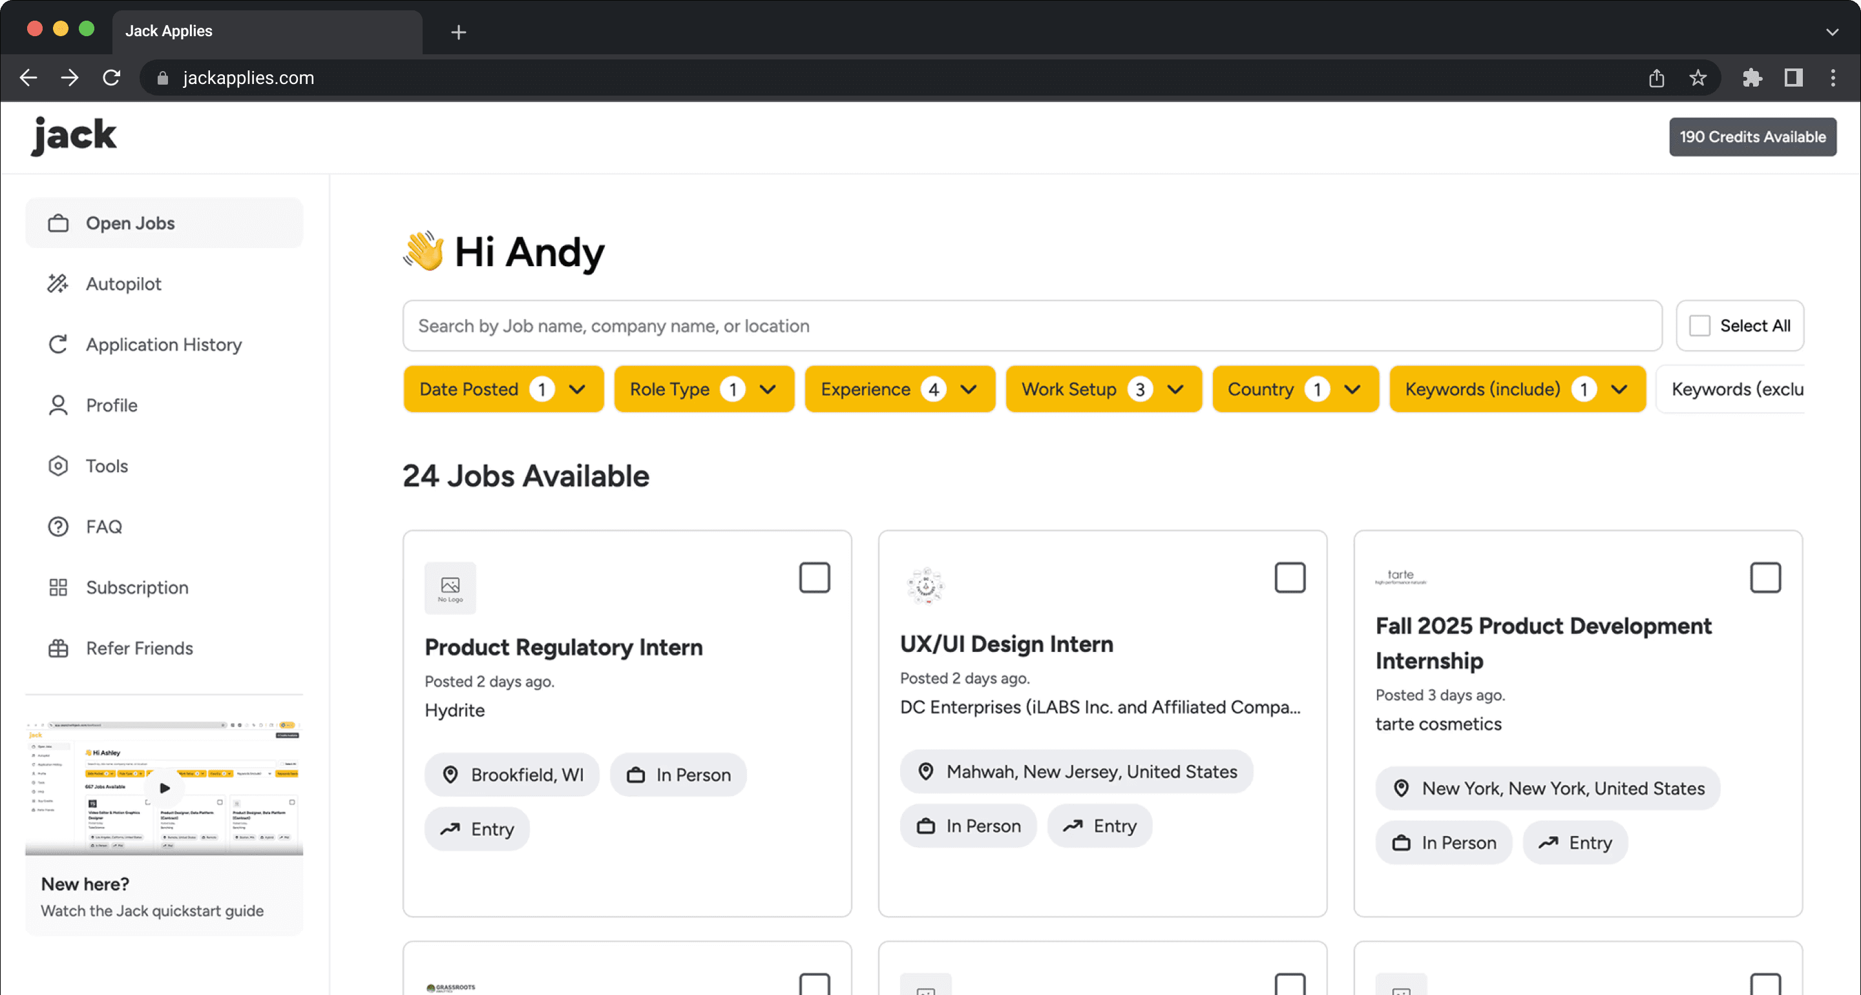Click the 190 Credits Available button
This screenshot has width=1861, height=995.
[1752, 136]
